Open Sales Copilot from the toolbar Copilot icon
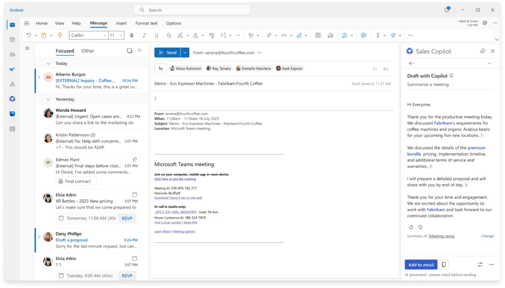The height and width of the screenshot is (288, 505). click(x=363, y=35)
